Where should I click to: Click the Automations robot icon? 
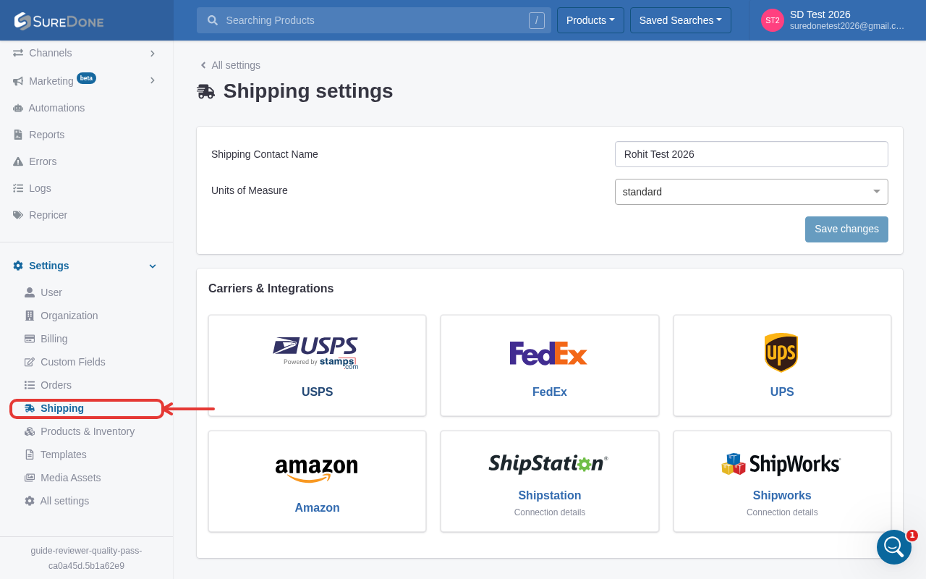[18, 108]
